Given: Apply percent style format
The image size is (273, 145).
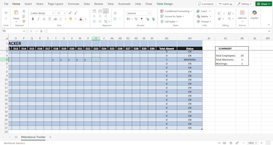Looking at the screenshot, I should pos(136,19).
